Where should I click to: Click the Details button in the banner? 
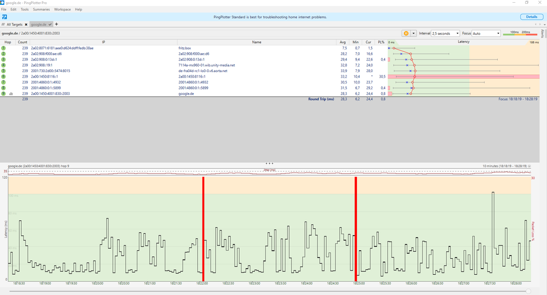[x=531, y=17]
